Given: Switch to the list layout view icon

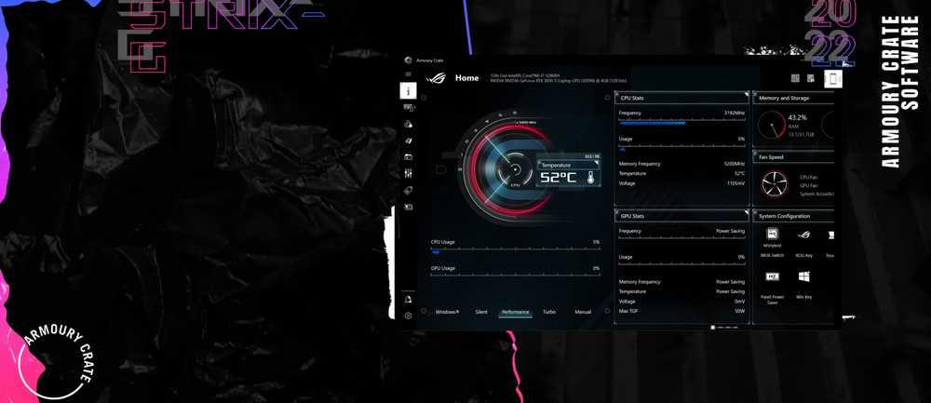Looking at the screenshot, I should click(813, 78).
